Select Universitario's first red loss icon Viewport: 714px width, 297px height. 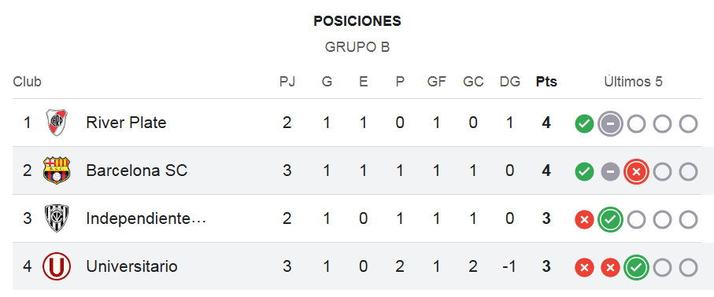[584, 267]
